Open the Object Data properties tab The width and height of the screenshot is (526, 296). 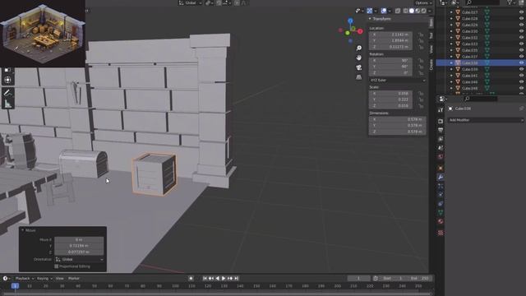tap(441, 212)
